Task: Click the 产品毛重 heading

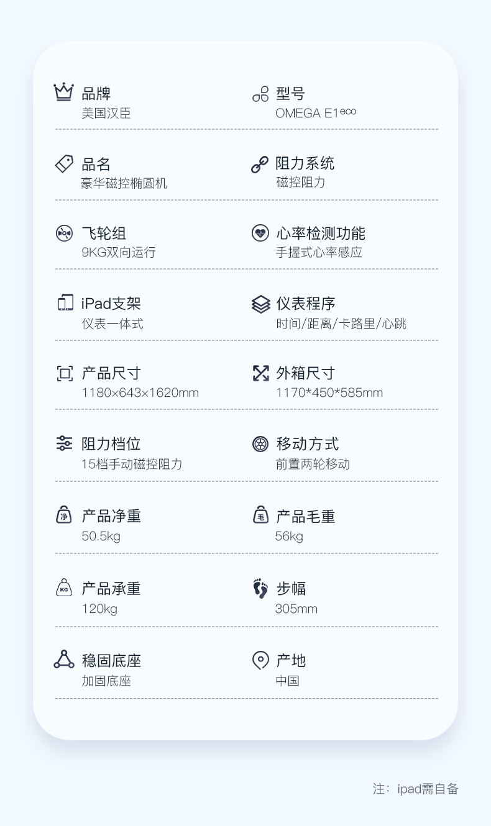Action: pos(306,516)
